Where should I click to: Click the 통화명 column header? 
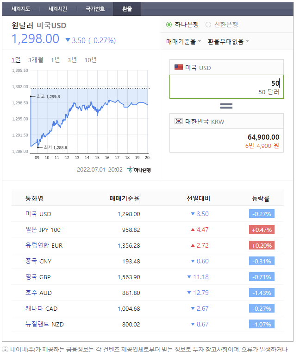(x=34, y=198)
